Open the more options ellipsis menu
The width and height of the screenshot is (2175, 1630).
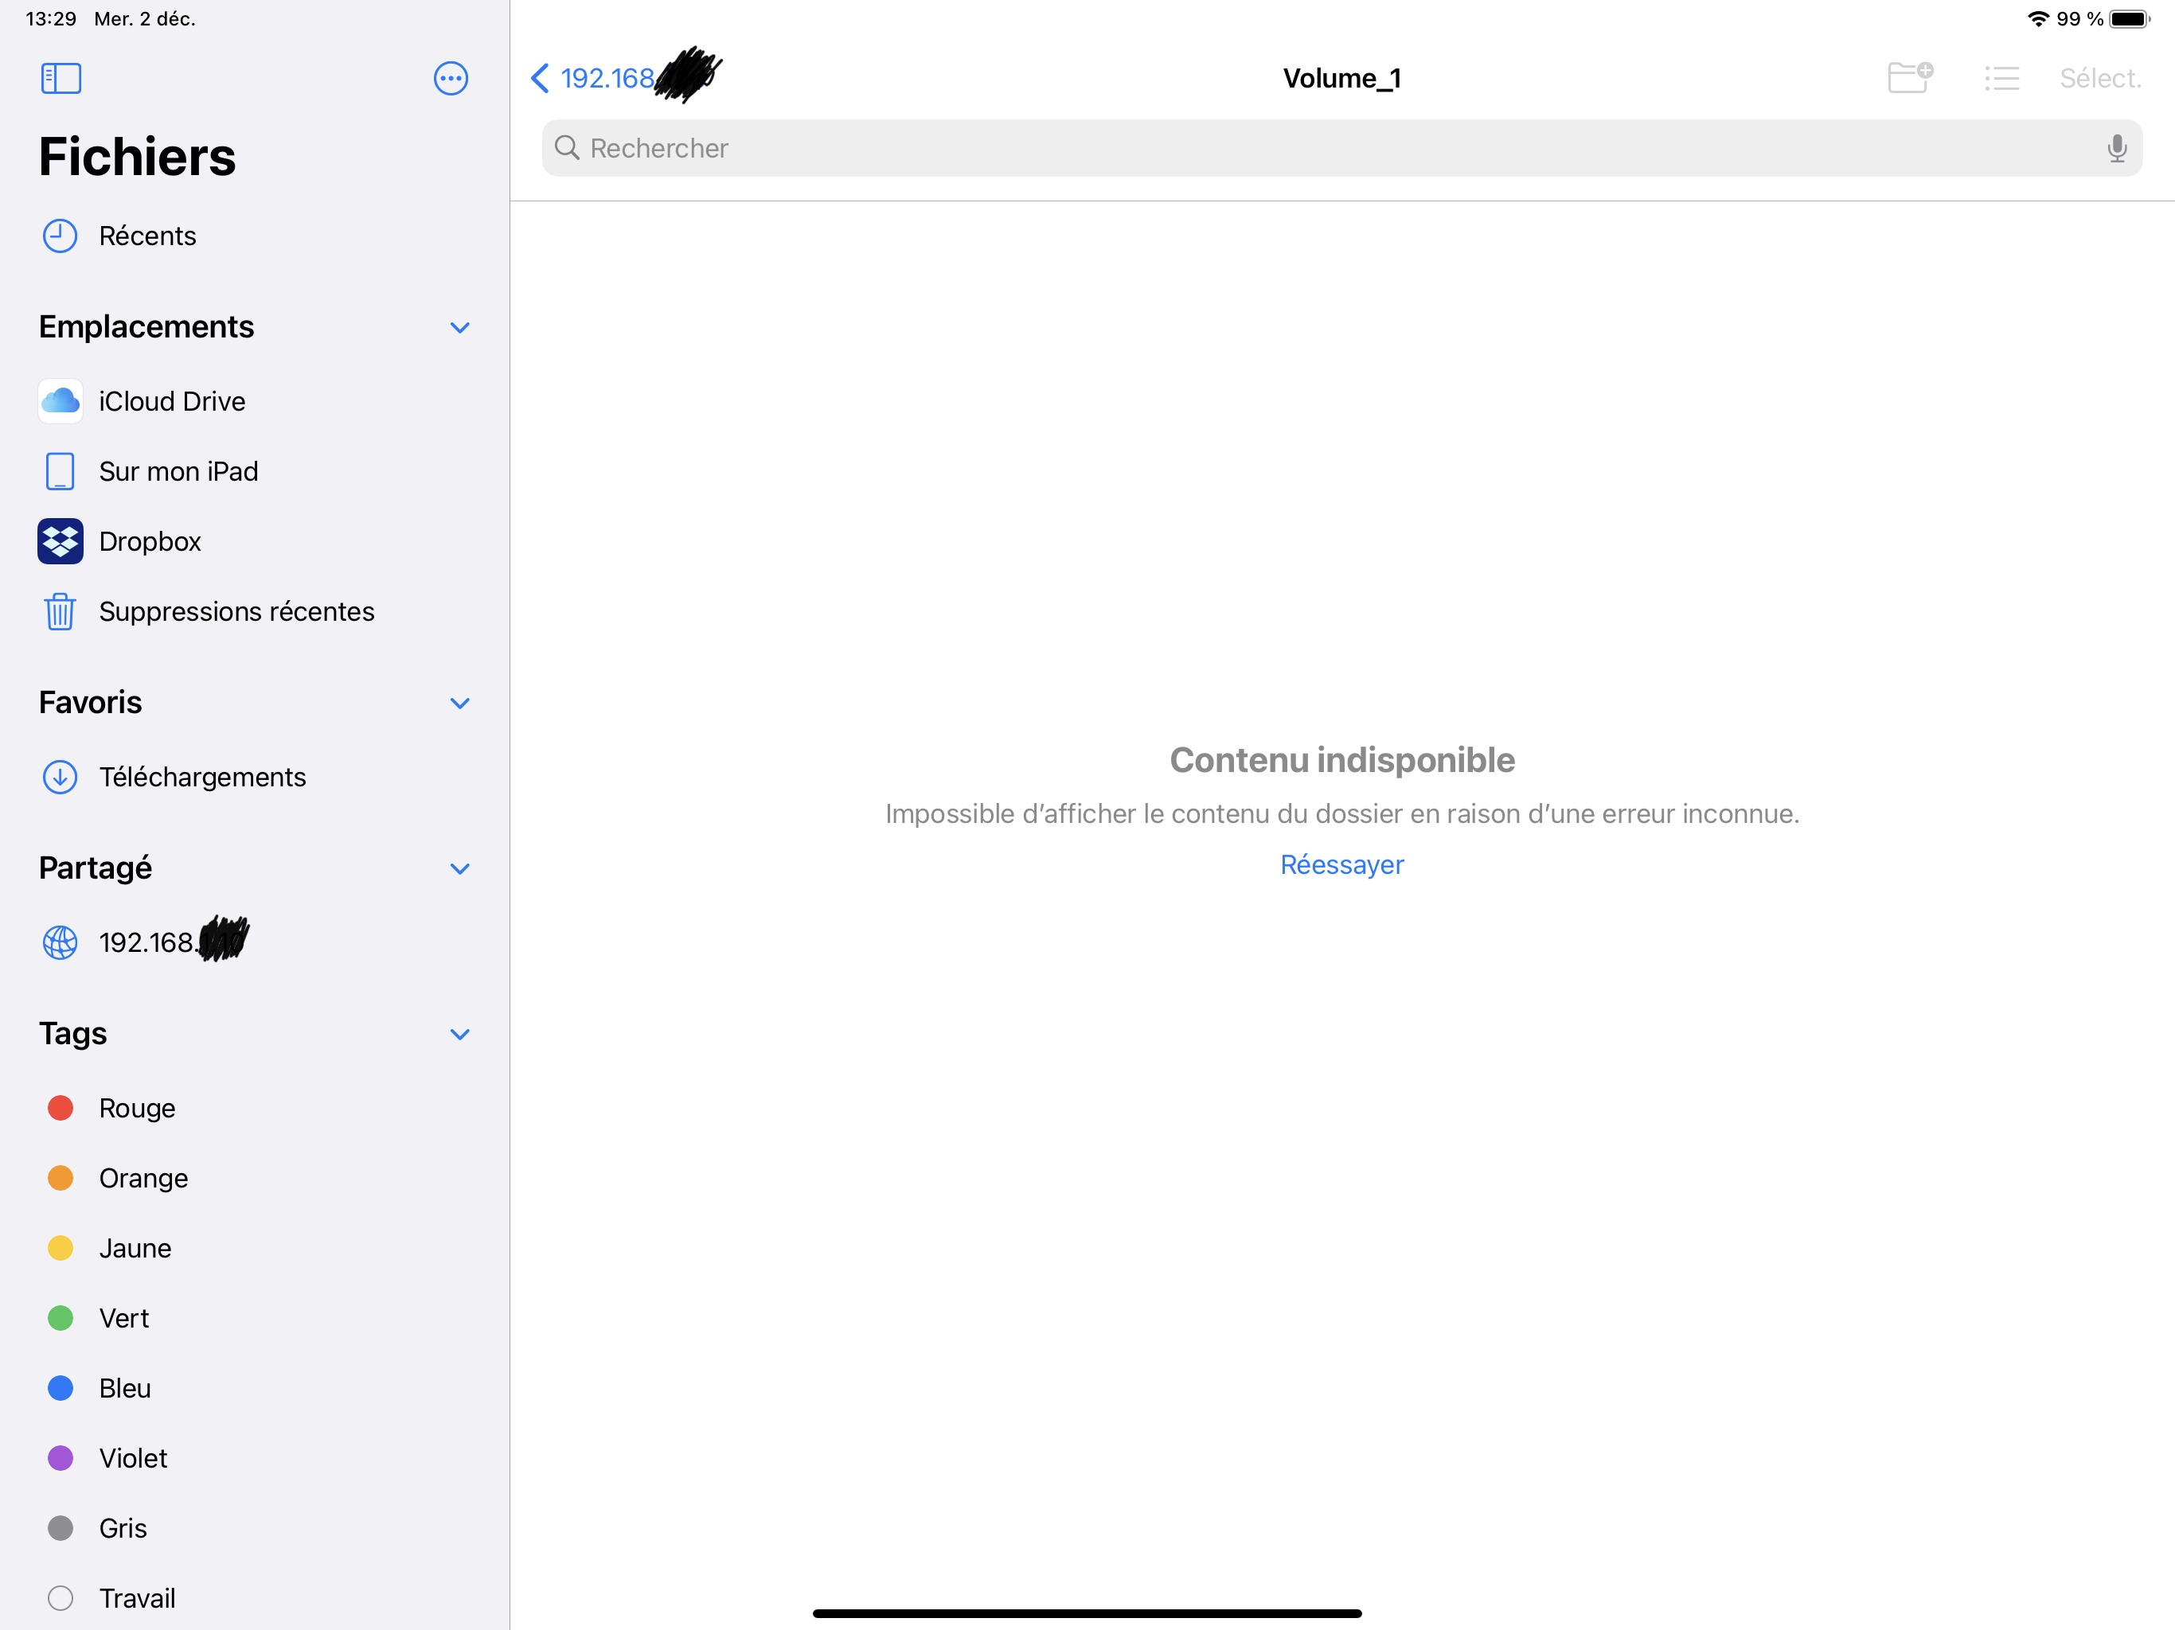pyautogui.click(x=451, y=79)
